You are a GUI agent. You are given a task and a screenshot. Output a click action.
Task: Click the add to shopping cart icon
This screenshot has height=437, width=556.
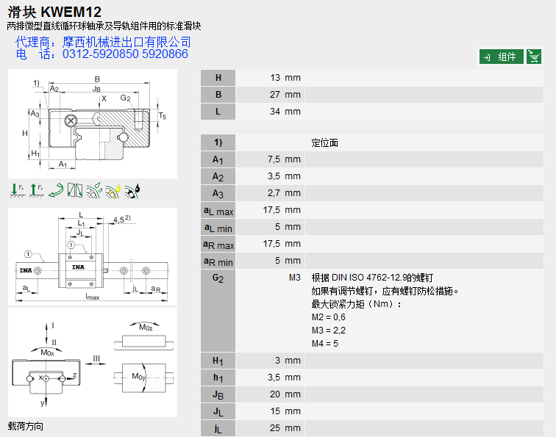(534, 57)
